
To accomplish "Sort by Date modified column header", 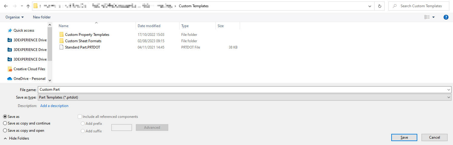I will click(149, 26).
